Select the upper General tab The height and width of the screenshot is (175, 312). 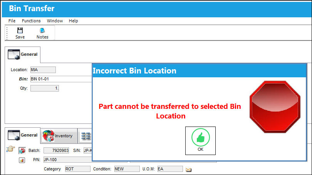(22, 55)
